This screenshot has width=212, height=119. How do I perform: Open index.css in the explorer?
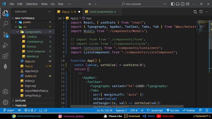(30, 76)
